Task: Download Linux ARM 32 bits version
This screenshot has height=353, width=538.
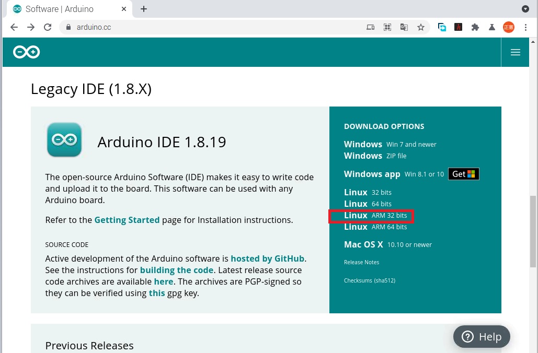Action: 375,216
